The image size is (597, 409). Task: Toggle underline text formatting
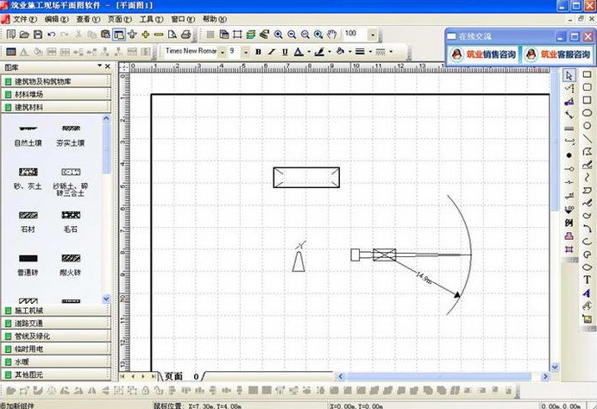285,52
